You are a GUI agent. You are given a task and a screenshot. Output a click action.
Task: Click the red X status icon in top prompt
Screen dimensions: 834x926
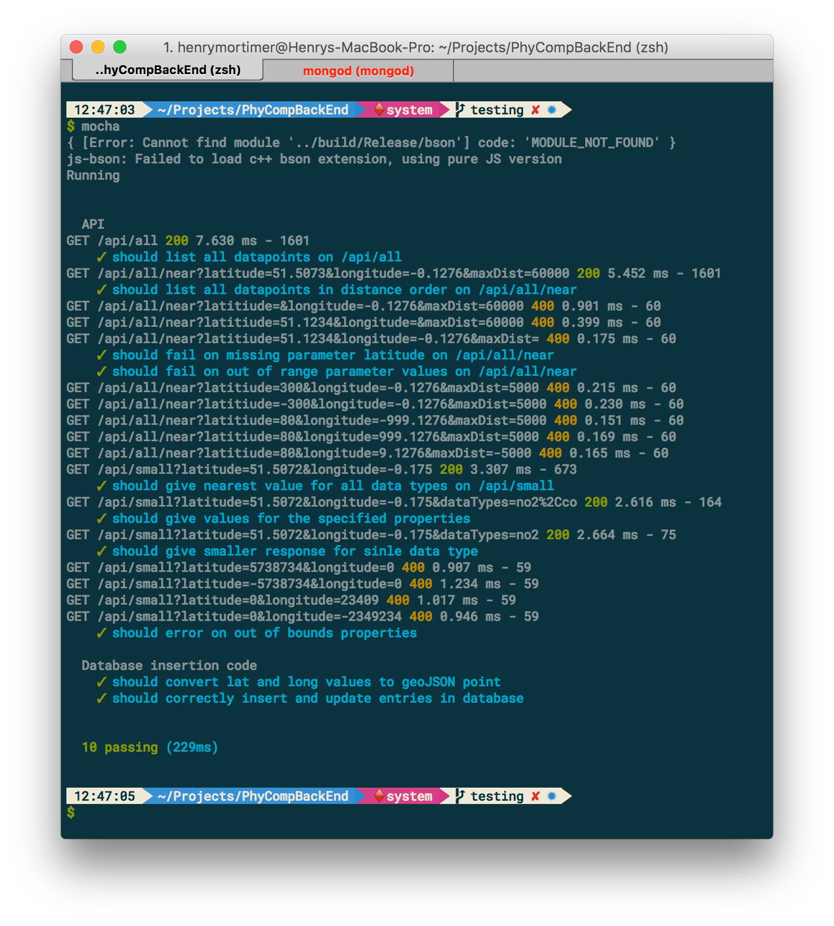(x=535, y=110)
